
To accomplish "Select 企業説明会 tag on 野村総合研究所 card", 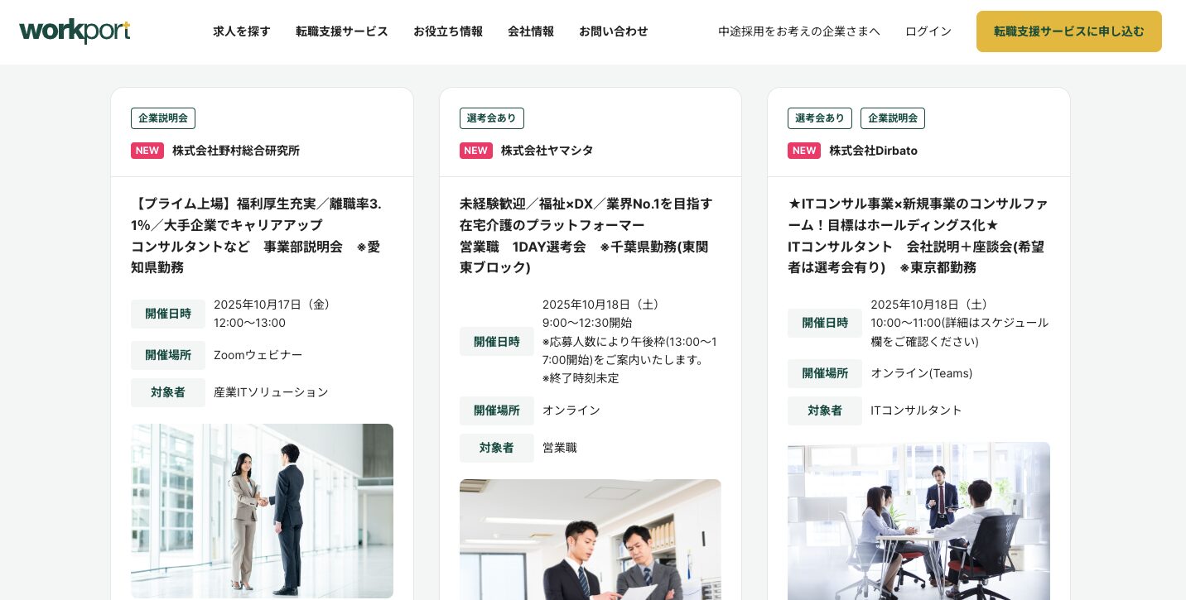I will coord(163,118).
